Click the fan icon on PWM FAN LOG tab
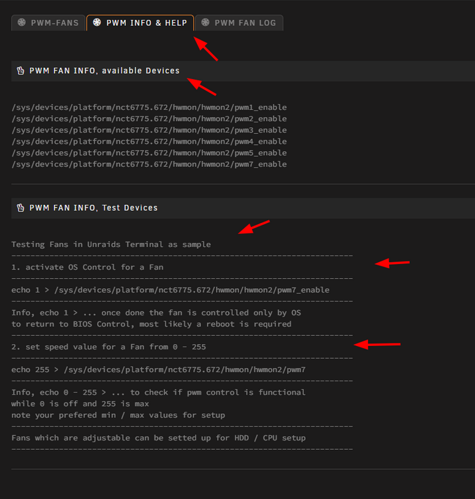Image resolution: width=475 pixels, height=499 pixels. tap(206, 22)
